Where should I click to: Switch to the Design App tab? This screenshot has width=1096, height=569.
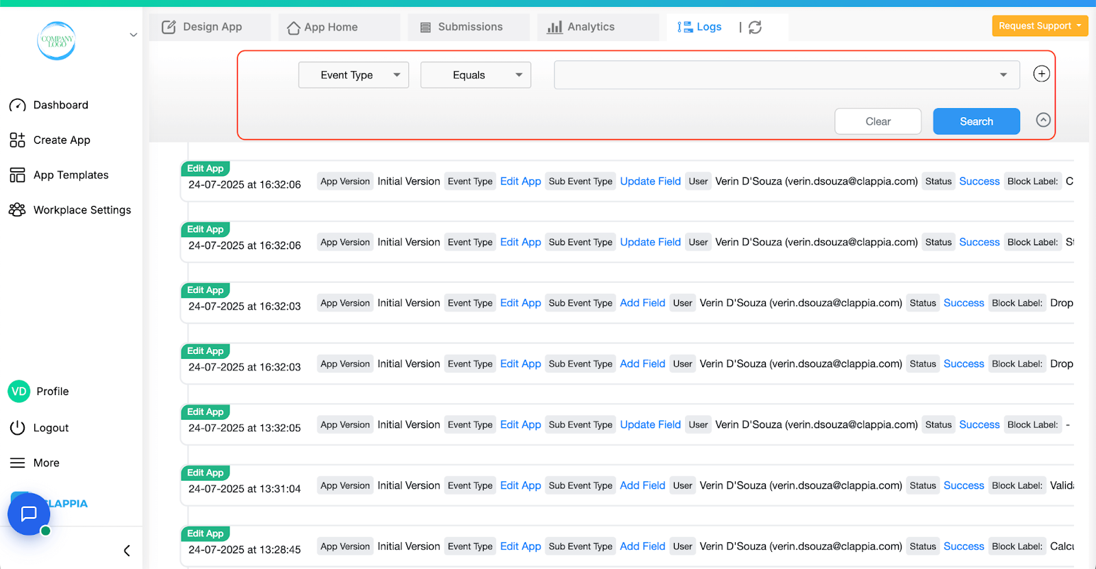coord(210,27)
